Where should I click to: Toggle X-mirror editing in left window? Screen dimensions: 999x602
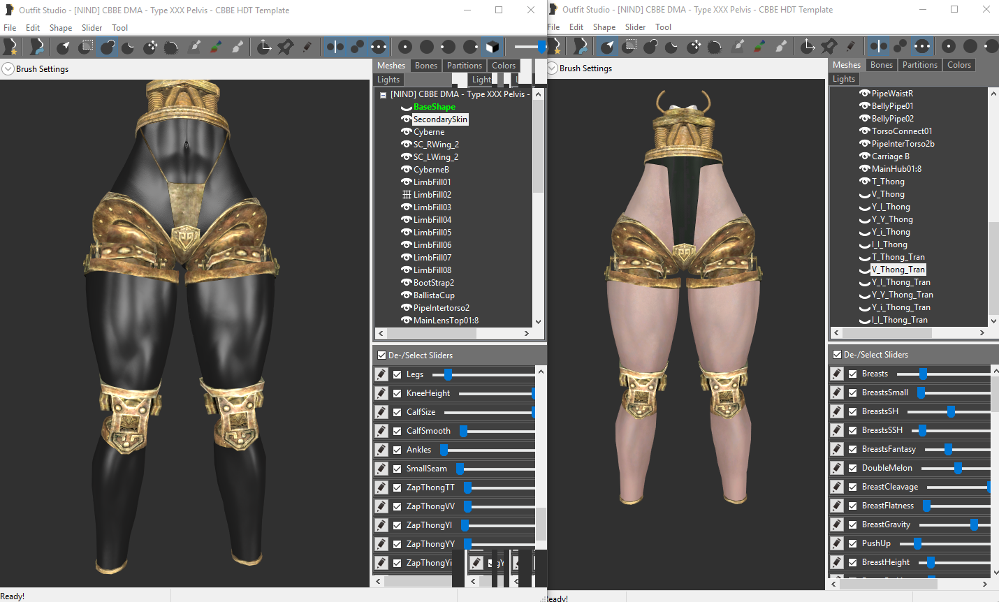335,47
